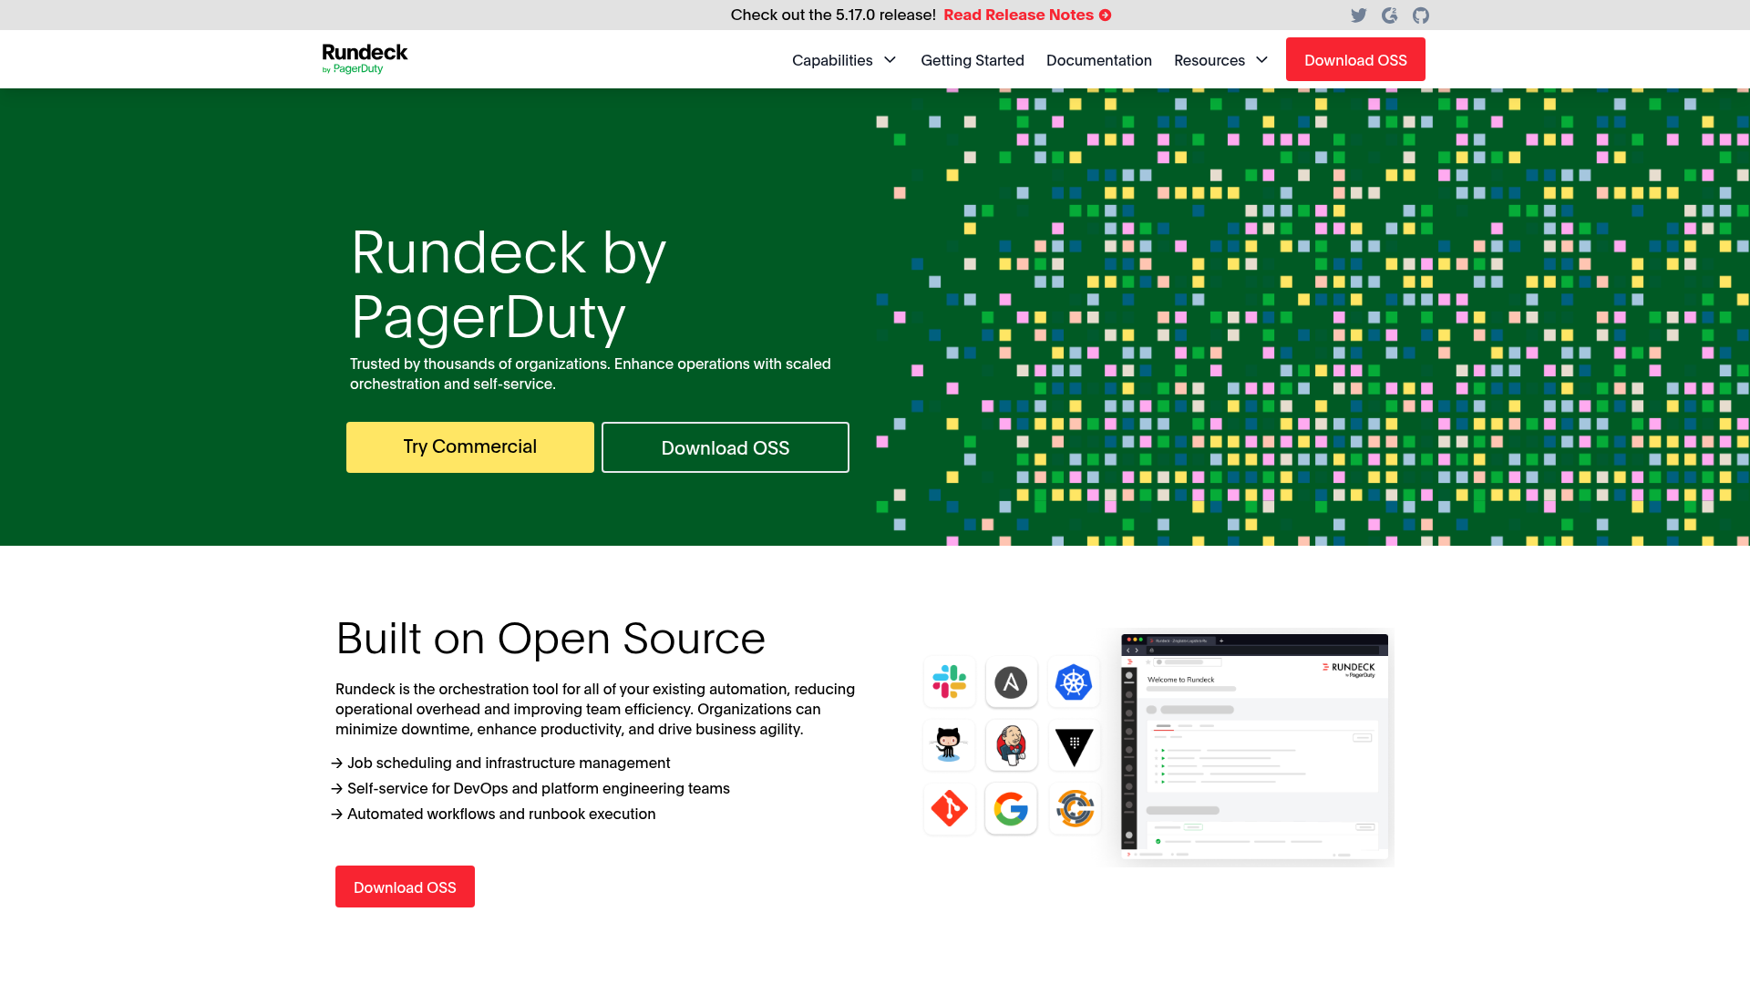The width and height of the screenshot is (1750, 984).
Task: Open the Kubernetes integration icon
Action: coord(1074,682)
